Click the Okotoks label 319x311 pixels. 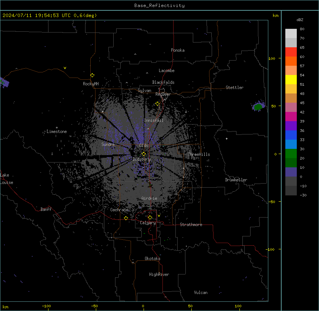pos(152,259)
